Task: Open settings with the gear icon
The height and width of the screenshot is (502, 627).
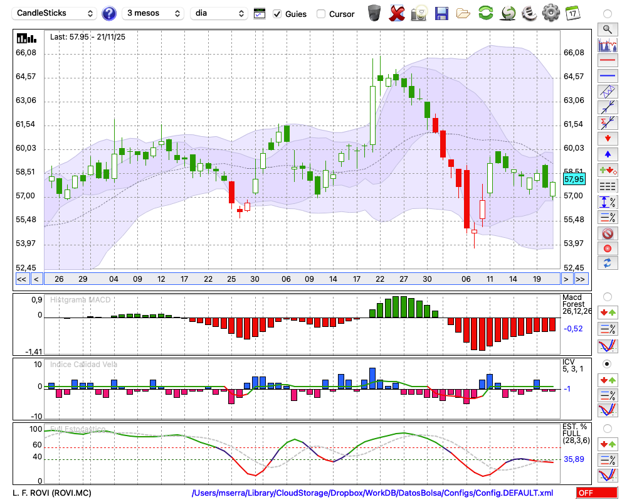Action: click(x=551, y=13)
